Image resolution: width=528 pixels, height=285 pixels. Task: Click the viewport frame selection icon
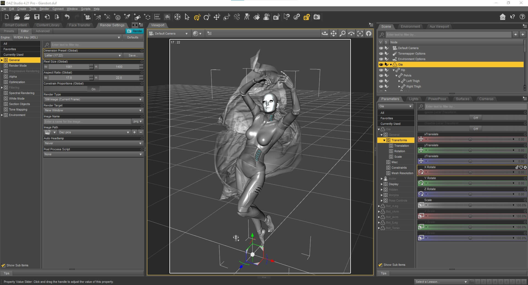[x=360, y=33]
